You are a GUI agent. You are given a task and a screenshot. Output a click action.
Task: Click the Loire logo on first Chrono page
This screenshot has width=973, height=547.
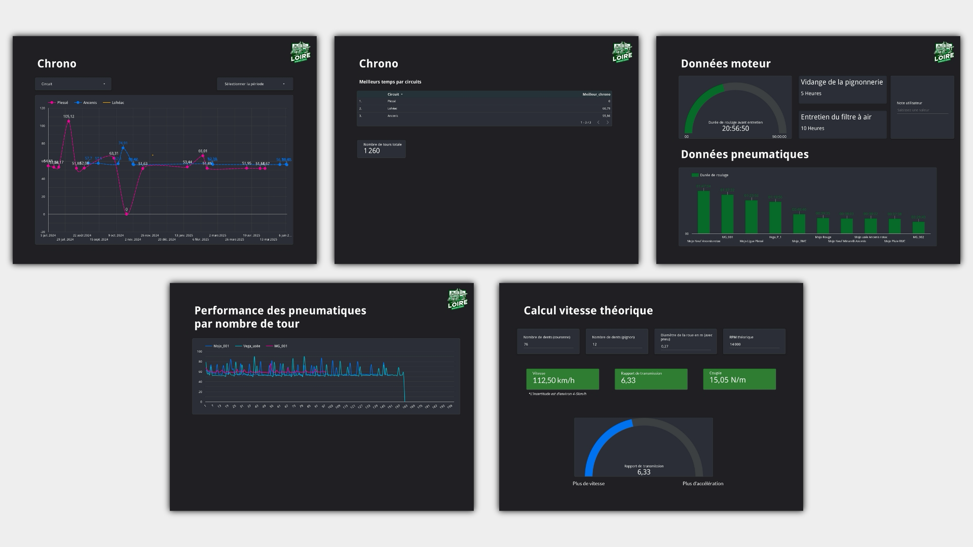click(x=300, y=52)
